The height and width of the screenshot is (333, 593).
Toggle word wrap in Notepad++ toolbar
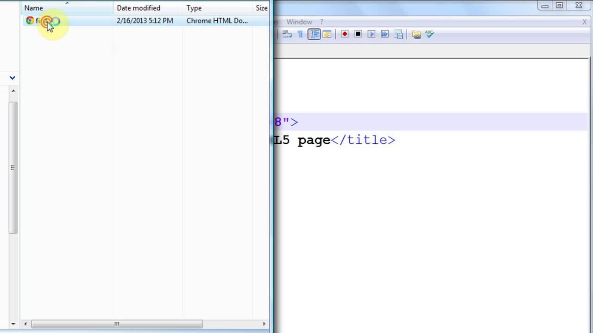pyautogui.click(x=287, y=34)
